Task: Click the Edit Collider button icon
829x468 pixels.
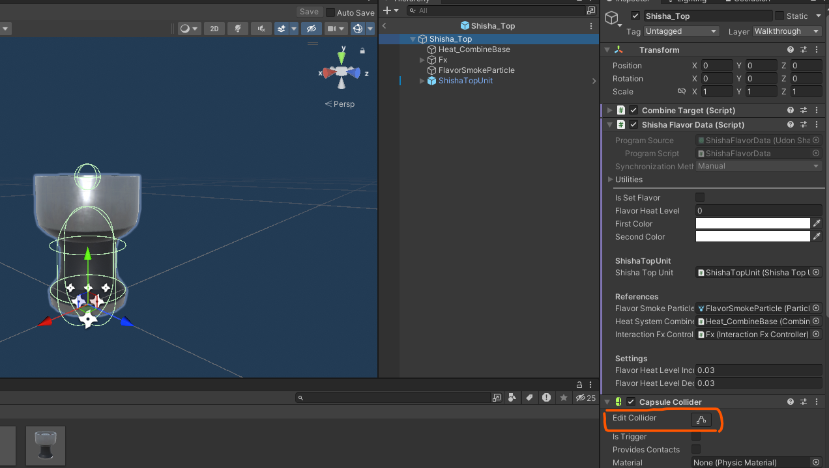Action: point(701,420)
